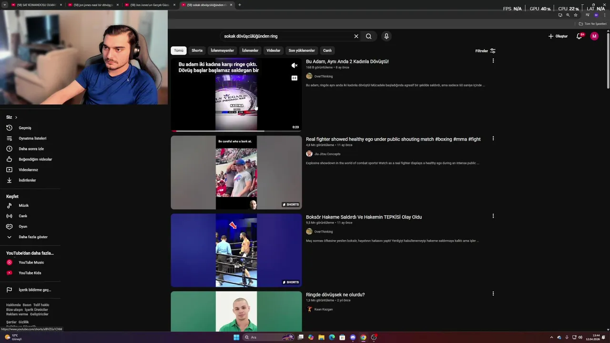
Task: Open the account avatar menu
Action: (x=594, y=36)
